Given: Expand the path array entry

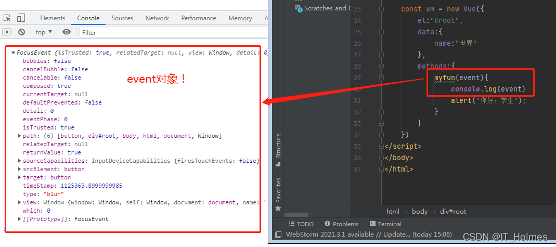Looking at the screenshot, I should click(x=19, y=136).
